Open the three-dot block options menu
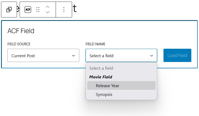The height and width of the screenshot is (116, 199). tap(64, 10)
